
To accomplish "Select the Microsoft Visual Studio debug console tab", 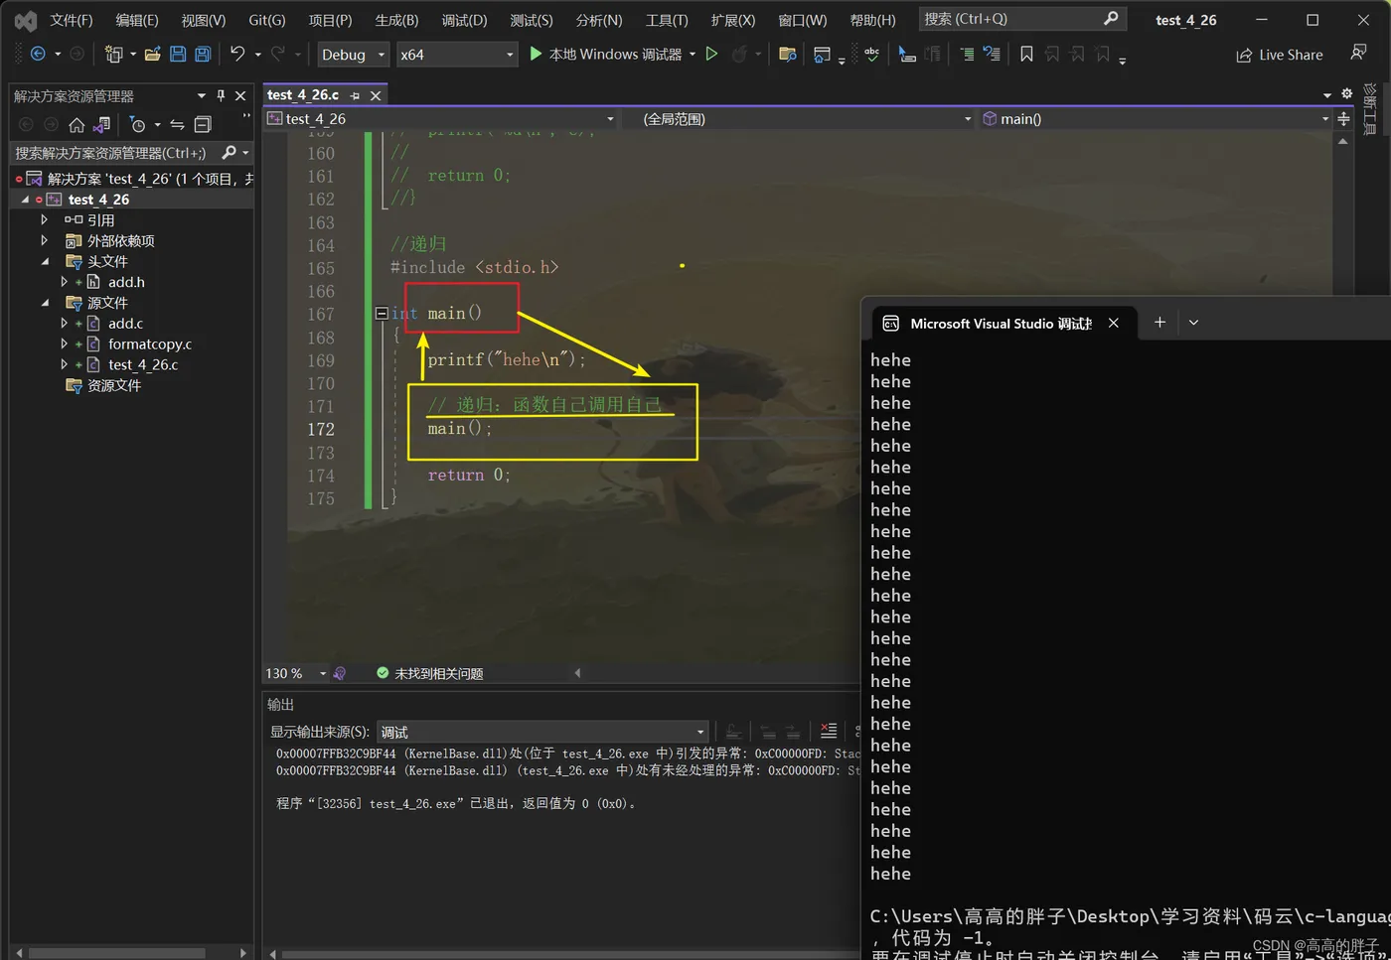I will coord(1001,324).
